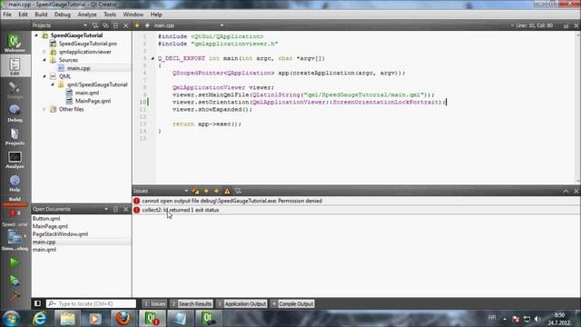581x327 pixels.
Task: Open the File menu
Action: tap(7, 15)
